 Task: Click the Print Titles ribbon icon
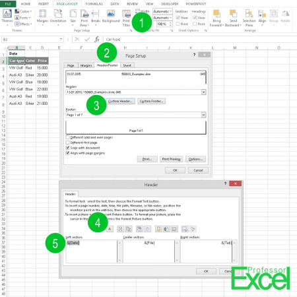[x=127, y=18]
